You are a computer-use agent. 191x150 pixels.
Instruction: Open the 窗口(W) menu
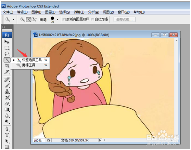(124, 12)
